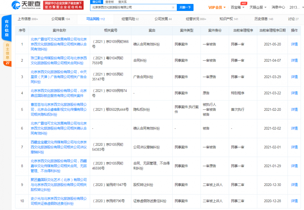Clear the search box with the X icon
The width and height of the screenshot is (304, 210).
coord(173,8)
